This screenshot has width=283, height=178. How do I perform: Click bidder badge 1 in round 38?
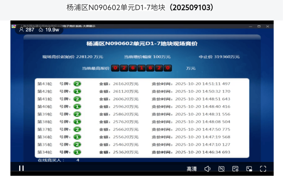(77, 122)
